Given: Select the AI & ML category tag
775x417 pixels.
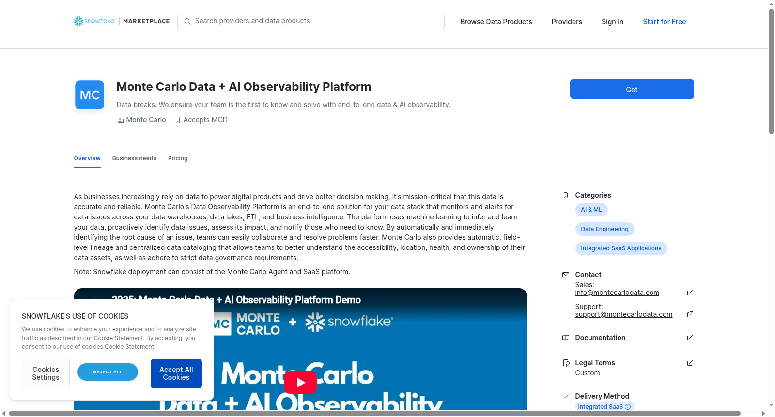Looking at the screenshot, I should pos(591,210).
